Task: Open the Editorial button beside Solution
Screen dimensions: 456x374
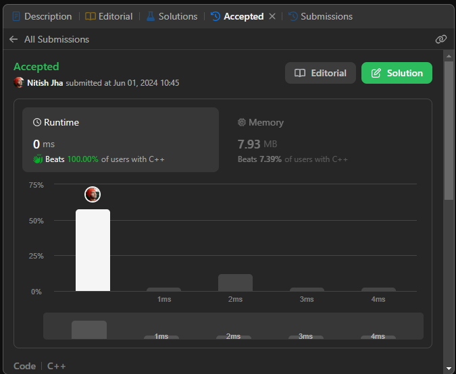Action: (x=320, y=73)
